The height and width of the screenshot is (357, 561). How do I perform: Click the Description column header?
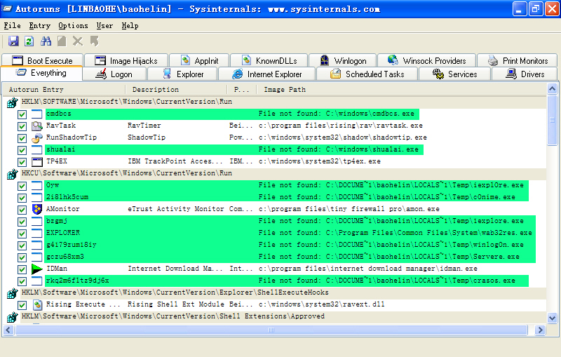(155, 90)
